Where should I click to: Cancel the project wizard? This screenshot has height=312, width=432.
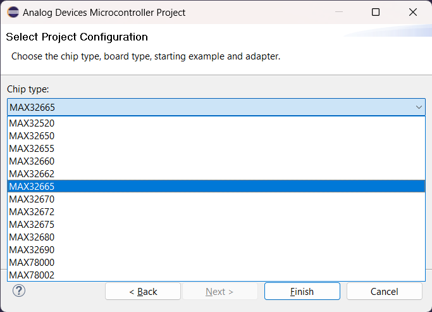tap(385, 291)
